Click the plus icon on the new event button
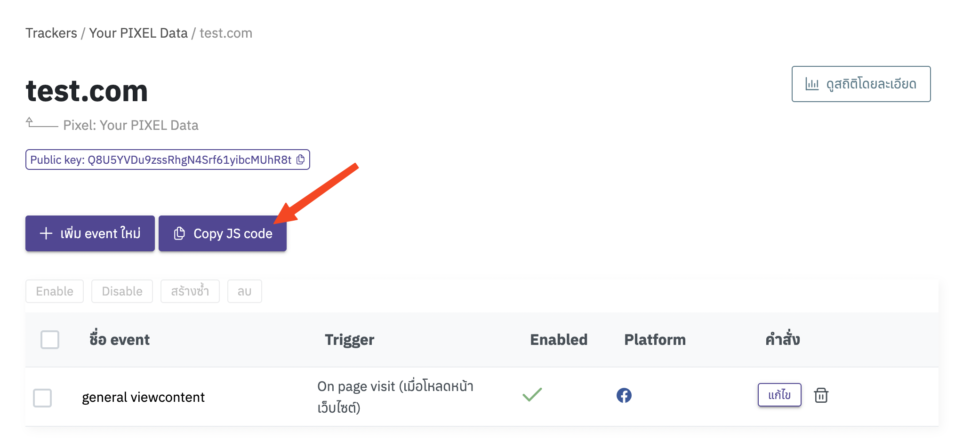The image size is (963, 447). pyautogui.click(x=45, y=233)
